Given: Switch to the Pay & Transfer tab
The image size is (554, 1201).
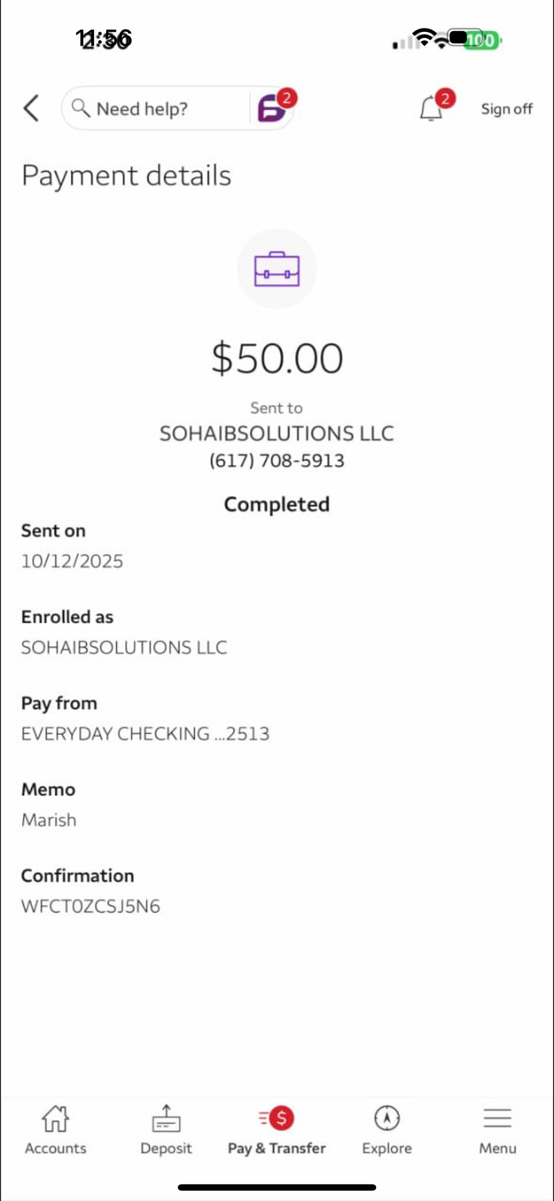Looking at the screenshot, I should click(277, 1130).
